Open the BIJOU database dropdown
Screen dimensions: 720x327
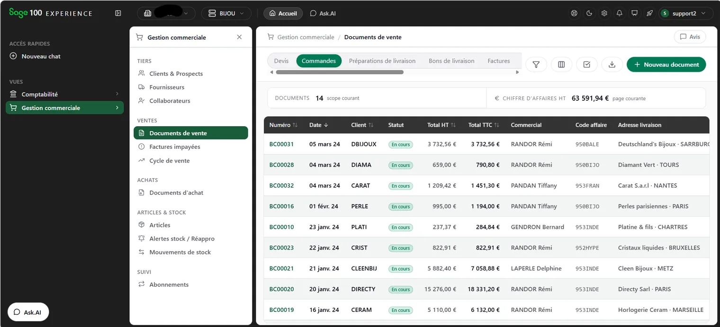226,13
